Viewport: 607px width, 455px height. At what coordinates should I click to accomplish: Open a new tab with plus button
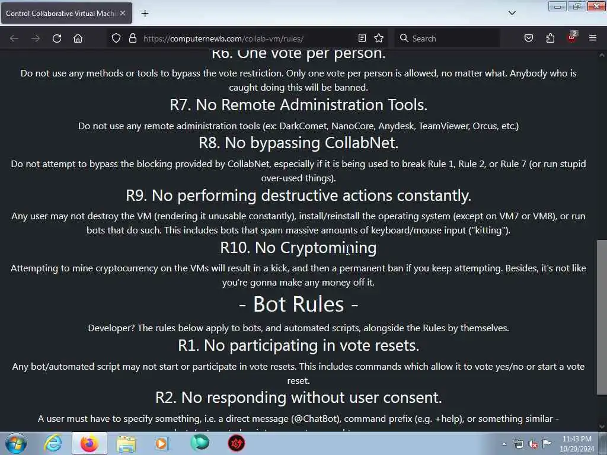tap(145, 14)
